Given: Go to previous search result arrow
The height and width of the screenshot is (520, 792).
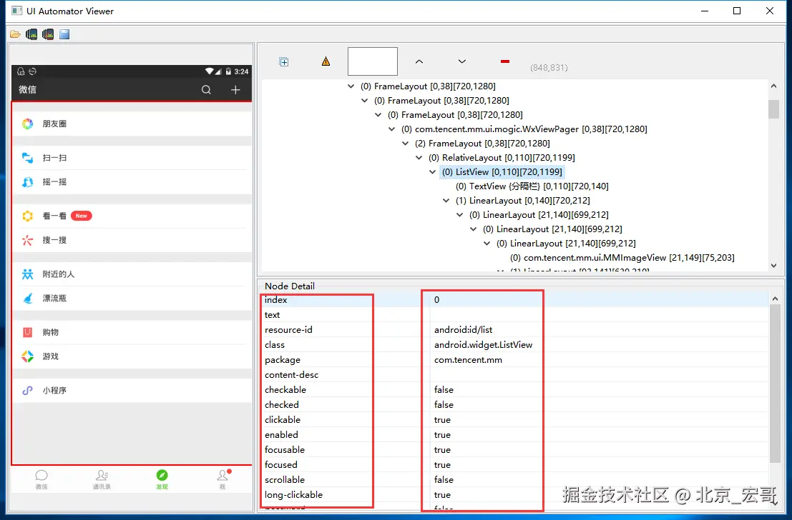Looking at the screenshot, I should click(419, 61).
